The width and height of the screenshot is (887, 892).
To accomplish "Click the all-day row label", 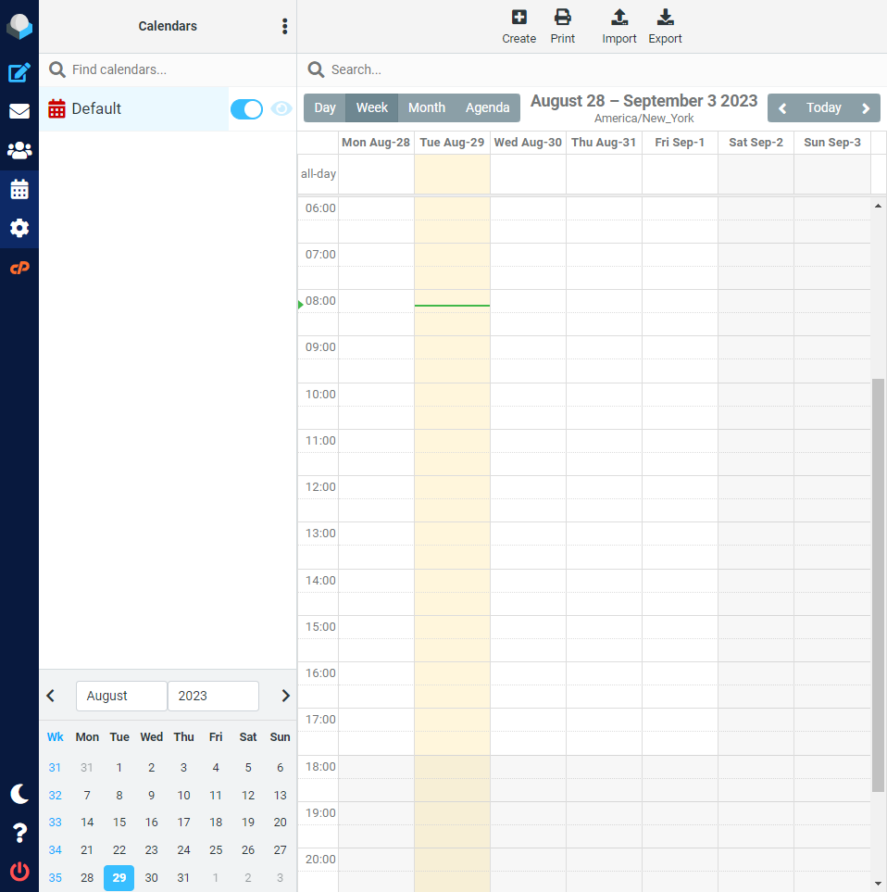I will pos(318,174).
